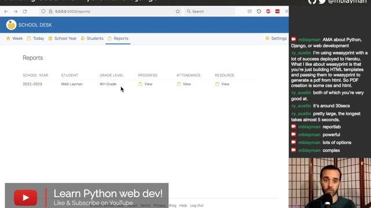Click the browser forward arrow

pyautogui.click(x=16, y=12)
